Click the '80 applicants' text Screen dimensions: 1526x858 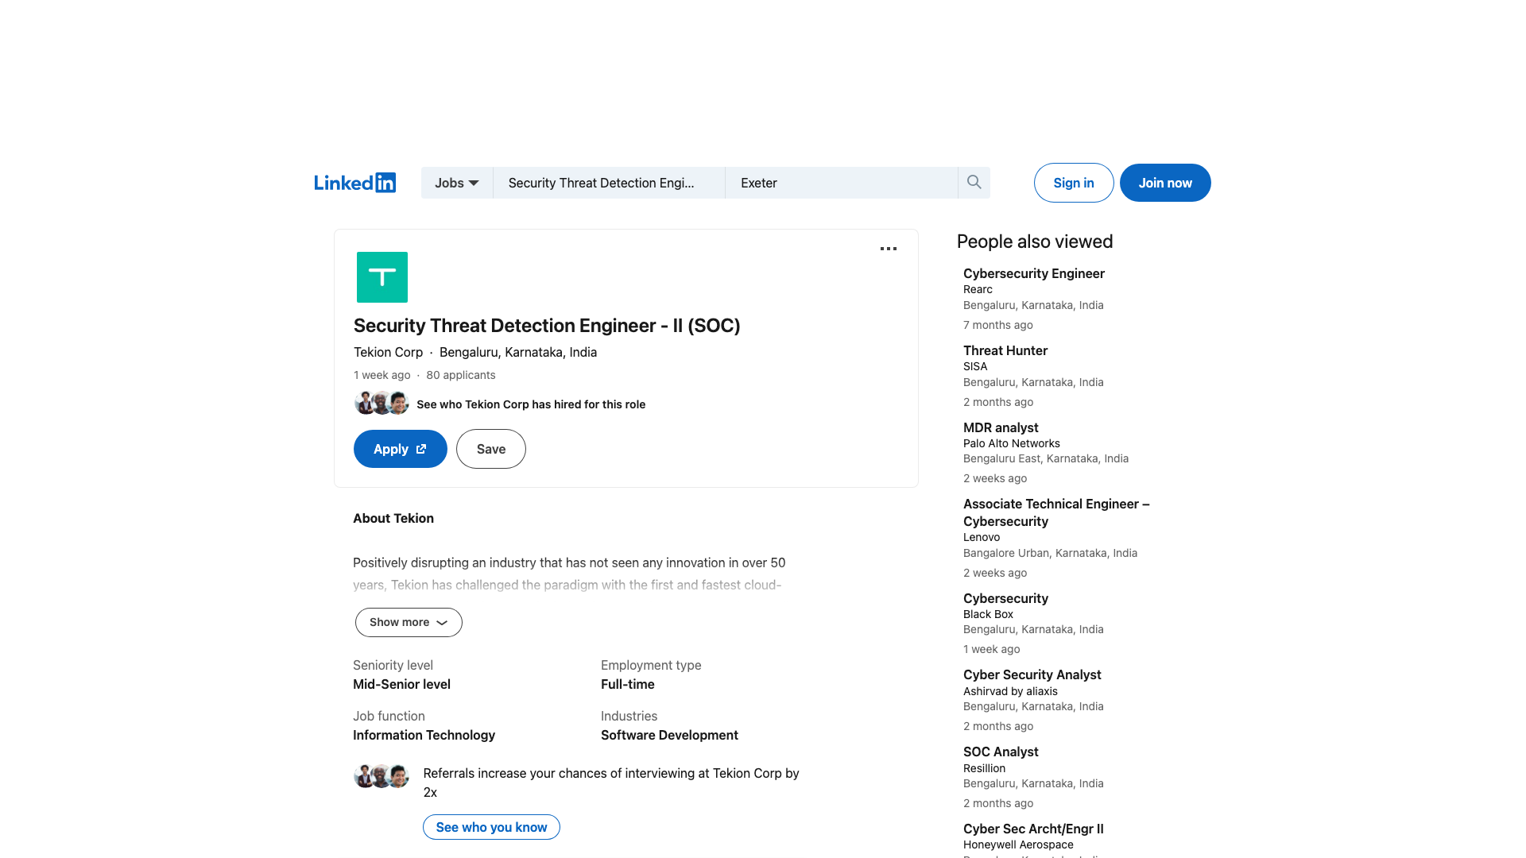click(461, 375)
